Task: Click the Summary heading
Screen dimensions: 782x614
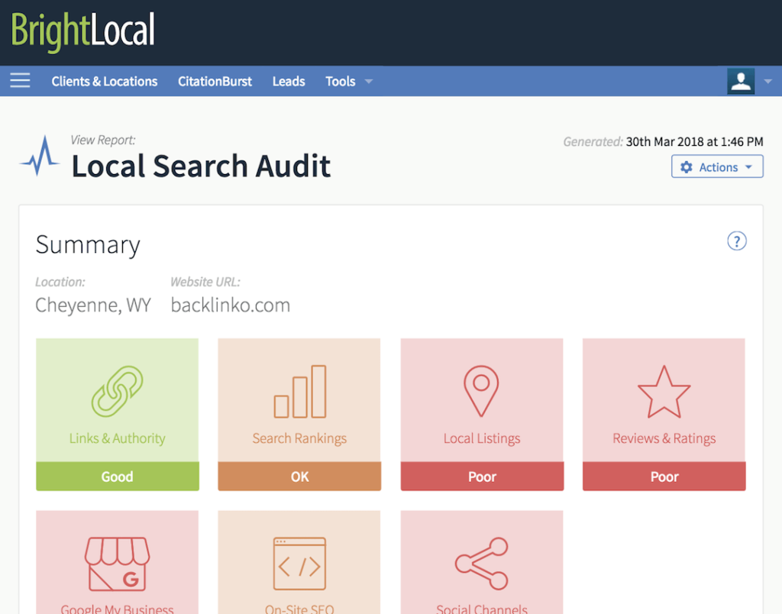Action: 88,245
